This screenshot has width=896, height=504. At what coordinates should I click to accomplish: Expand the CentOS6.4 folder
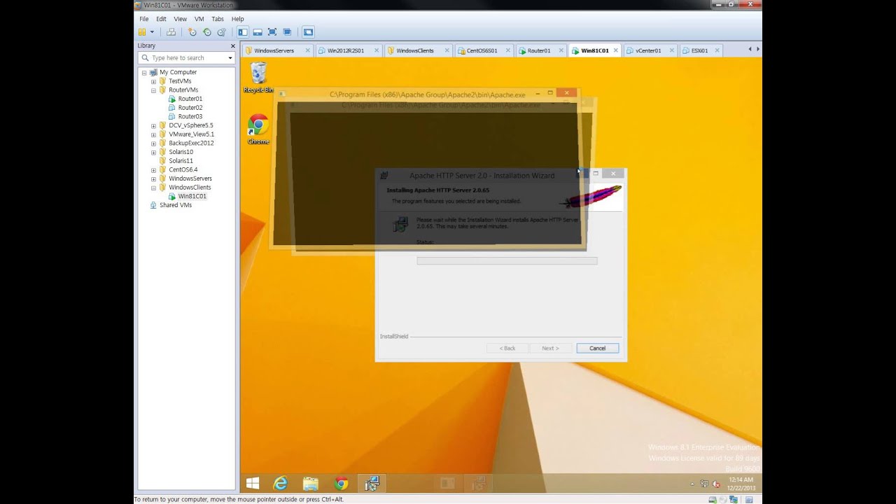coord(153,170)
